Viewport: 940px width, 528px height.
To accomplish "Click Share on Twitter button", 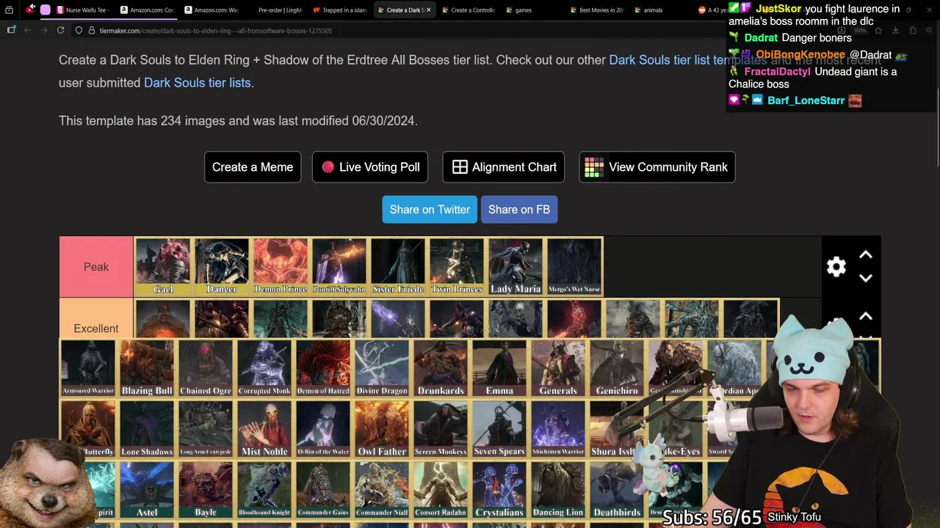I will click(430, 210).
